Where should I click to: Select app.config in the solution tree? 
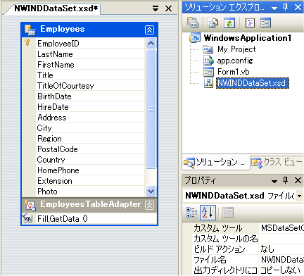235,61
